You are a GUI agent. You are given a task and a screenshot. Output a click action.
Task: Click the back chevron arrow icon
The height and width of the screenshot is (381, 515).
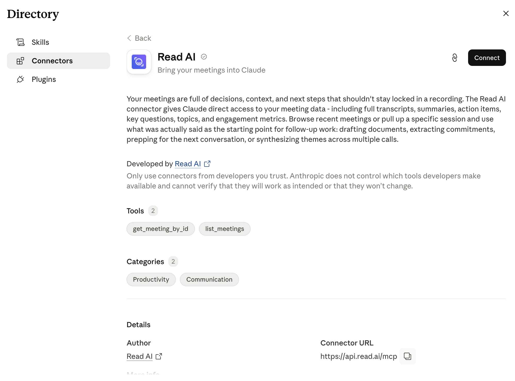129,38
